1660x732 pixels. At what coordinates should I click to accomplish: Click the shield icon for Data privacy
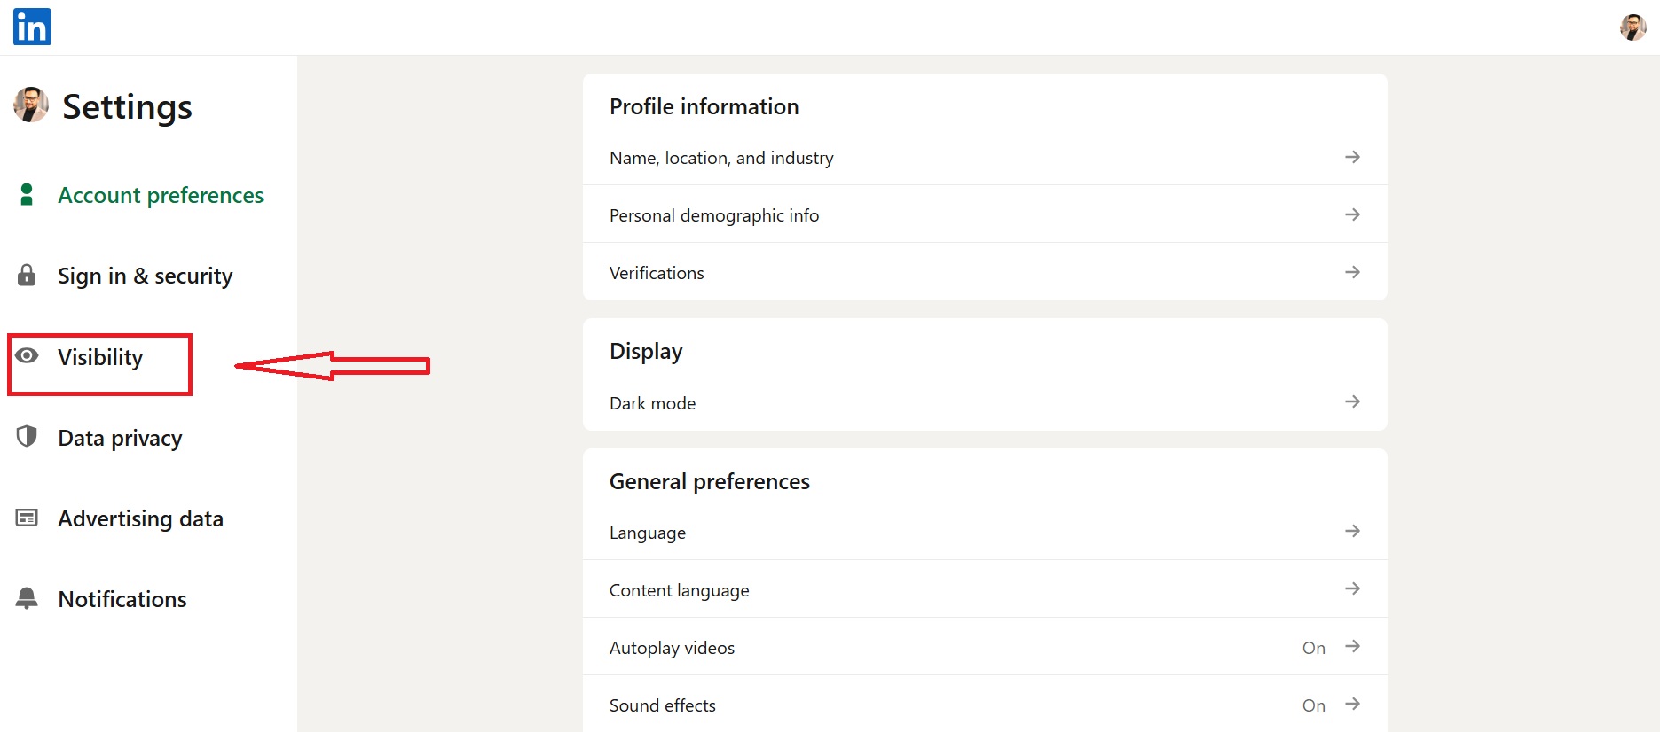pyautogui.click(x=27, y=436)
